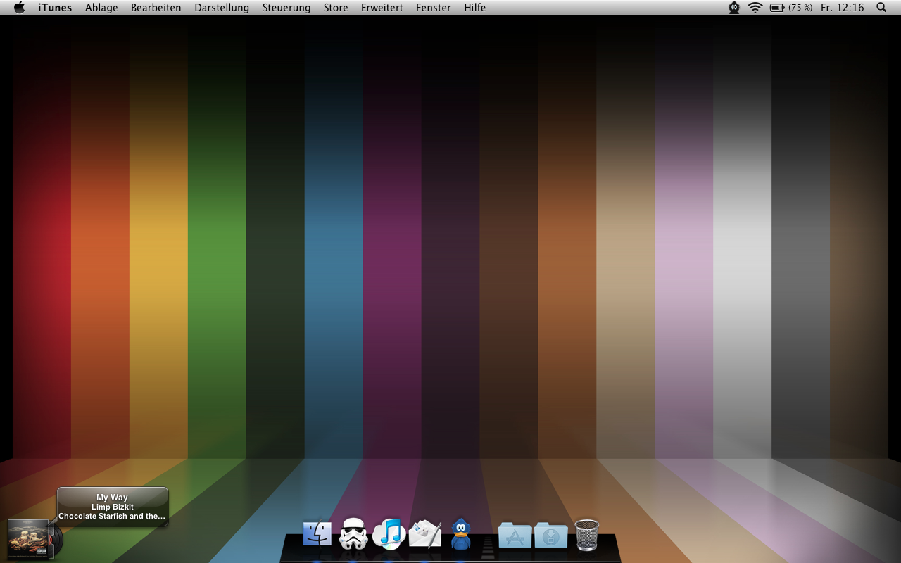Screen dimensions: 901x563
Task: Open the Erweitert menu
Action: (382, 8)
